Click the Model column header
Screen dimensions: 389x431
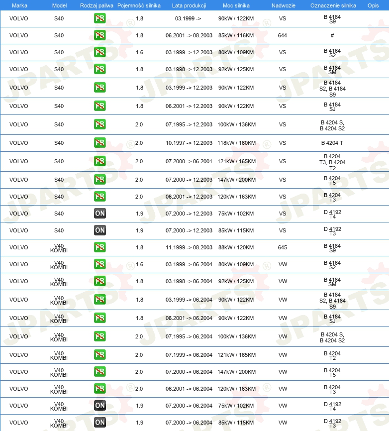[59, 5]
